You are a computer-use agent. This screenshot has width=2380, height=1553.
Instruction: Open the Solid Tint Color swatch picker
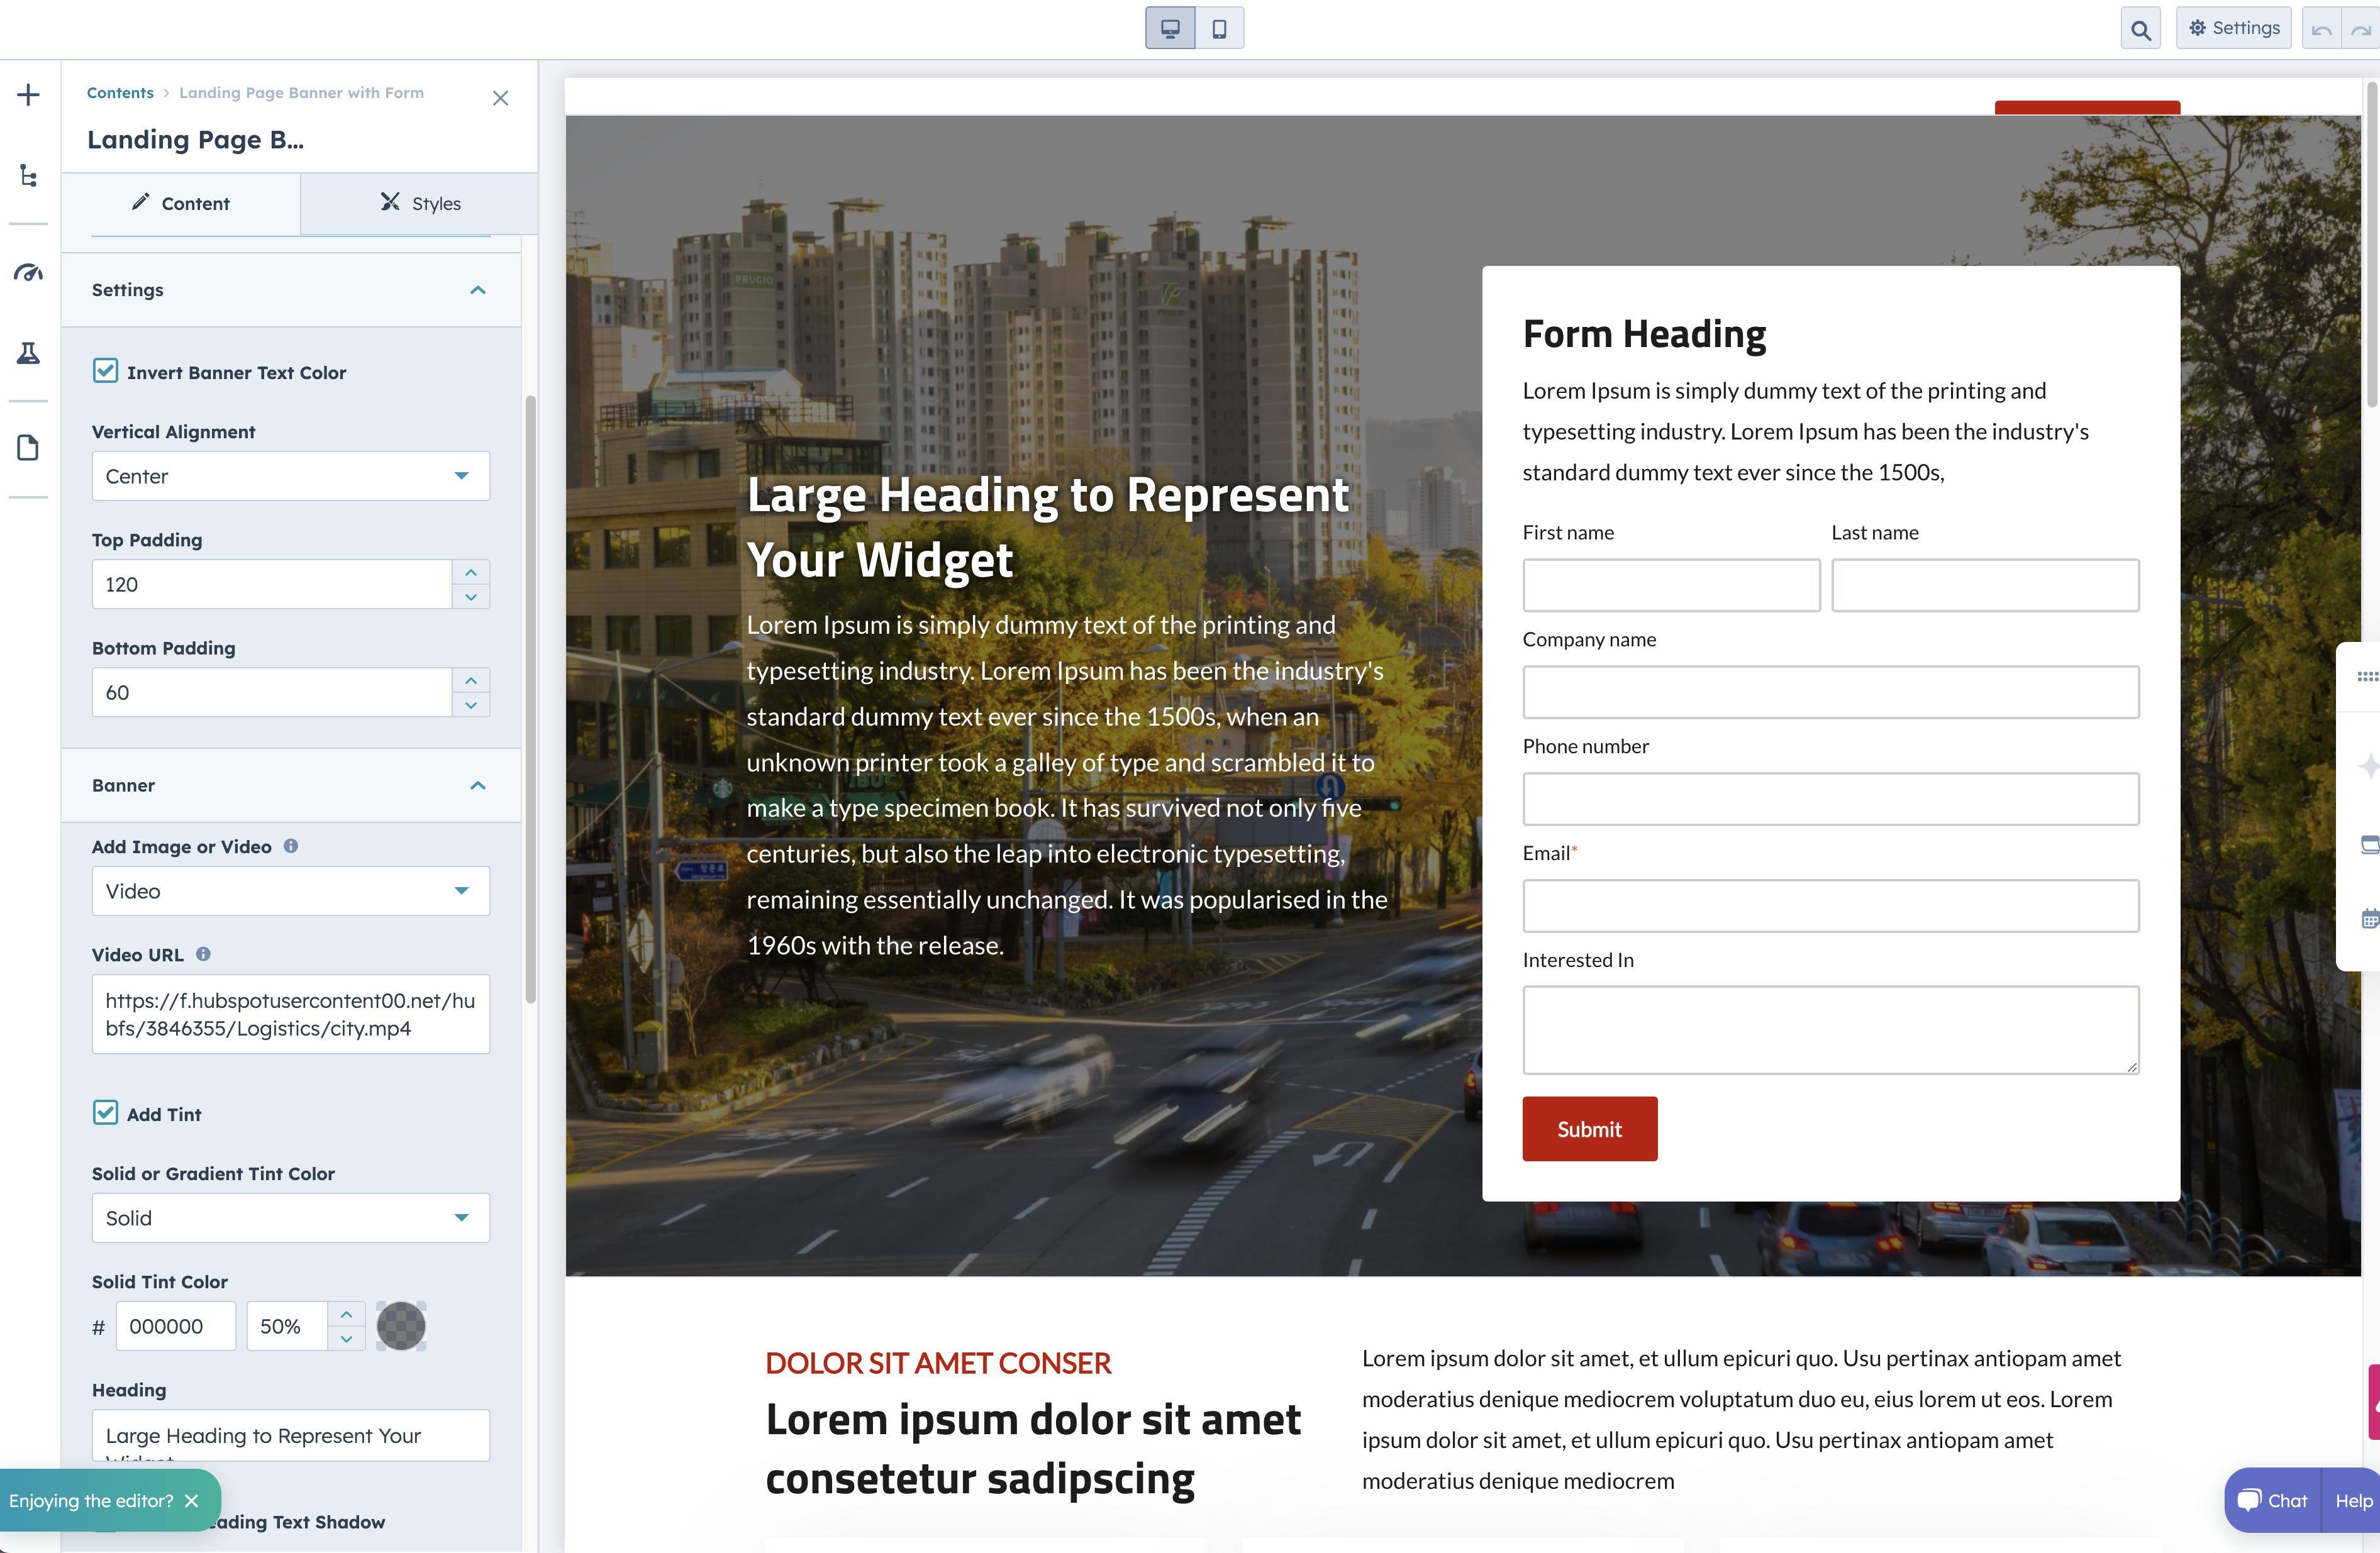click(x=401, y=1326)
